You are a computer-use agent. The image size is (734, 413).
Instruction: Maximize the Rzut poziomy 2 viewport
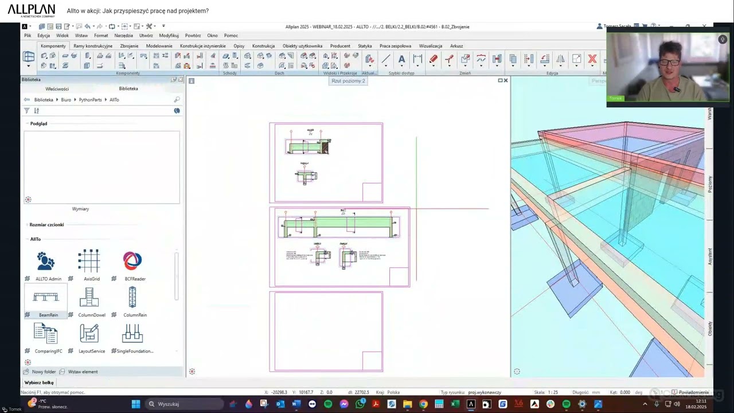(x=500, y=80)
